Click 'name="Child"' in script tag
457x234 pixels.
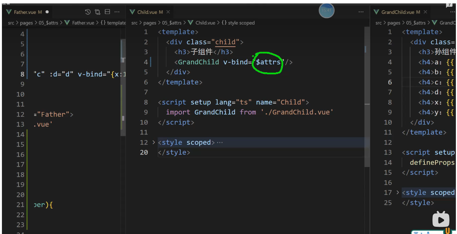click(280, 102)
